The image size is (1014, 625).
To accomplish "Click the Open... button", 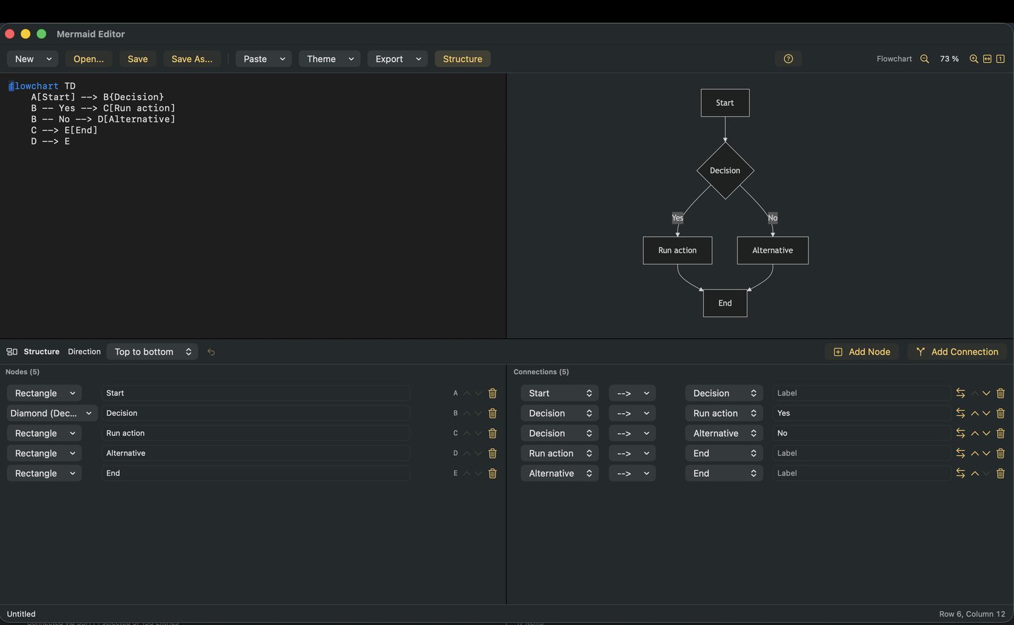I will pos(89,59).
